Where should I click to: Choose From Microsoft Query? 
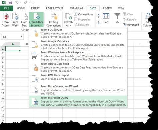[78, 101]
